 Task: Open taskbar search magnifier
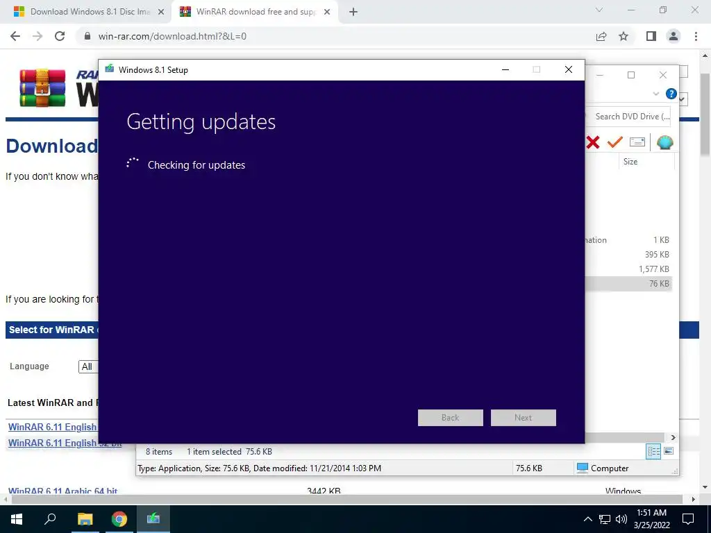[x=50, y=519]
